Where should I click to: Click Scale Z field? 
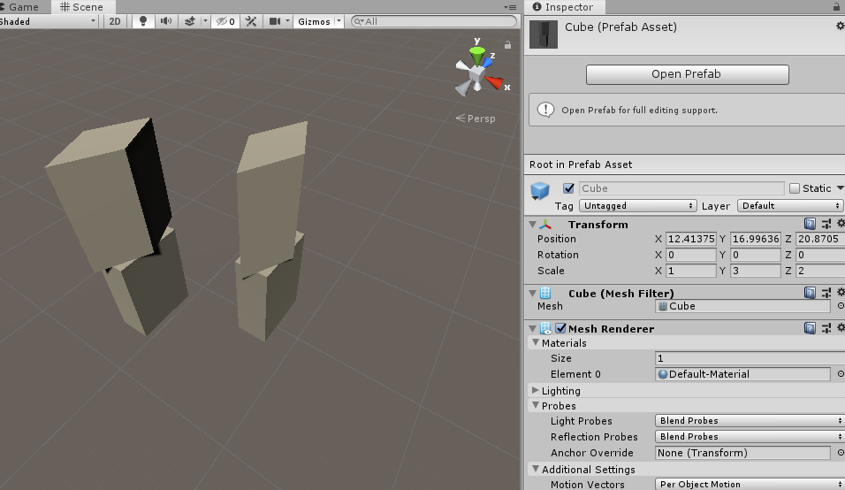pos(819,271)
